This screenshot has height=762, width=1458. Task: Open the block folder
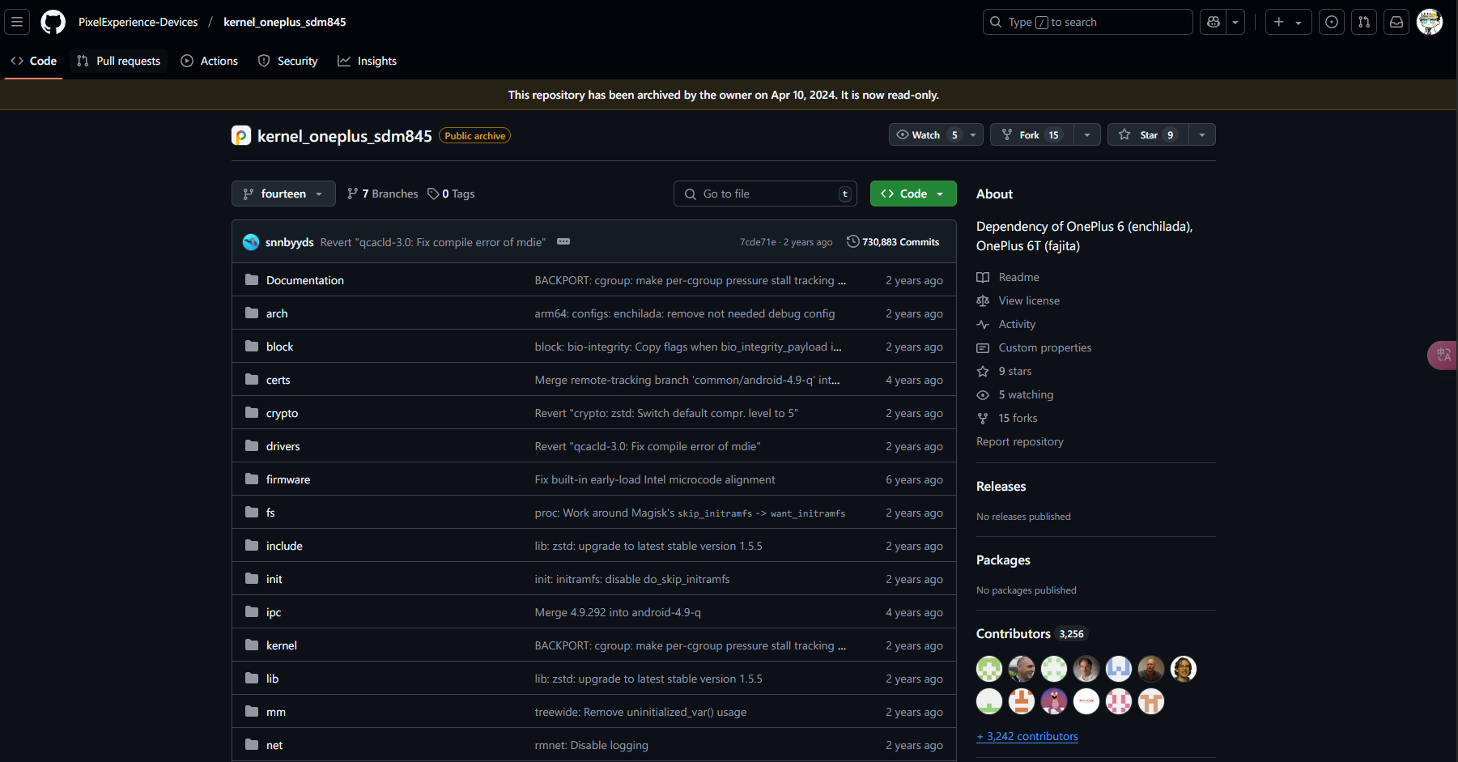pos(279,347)
